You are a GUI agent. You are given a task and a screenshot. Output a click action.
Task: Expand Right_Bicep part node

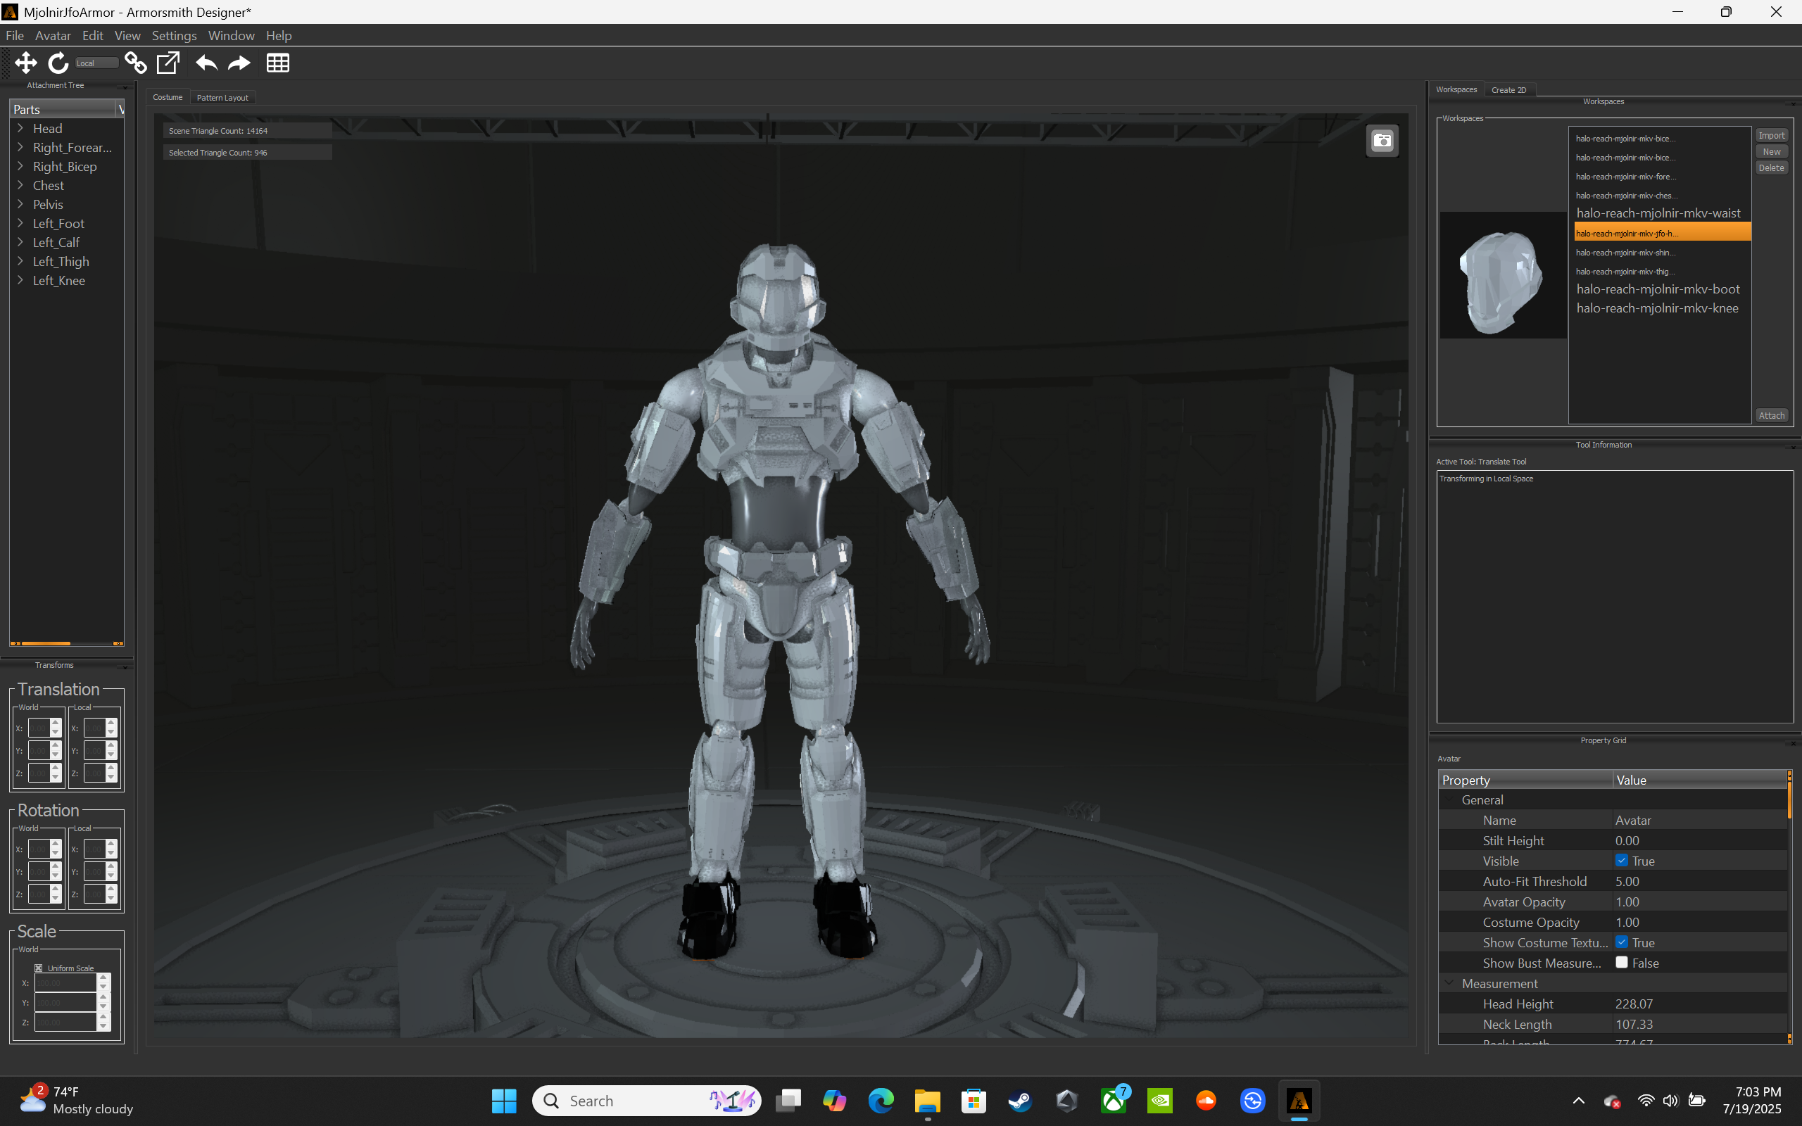point(21,166)
